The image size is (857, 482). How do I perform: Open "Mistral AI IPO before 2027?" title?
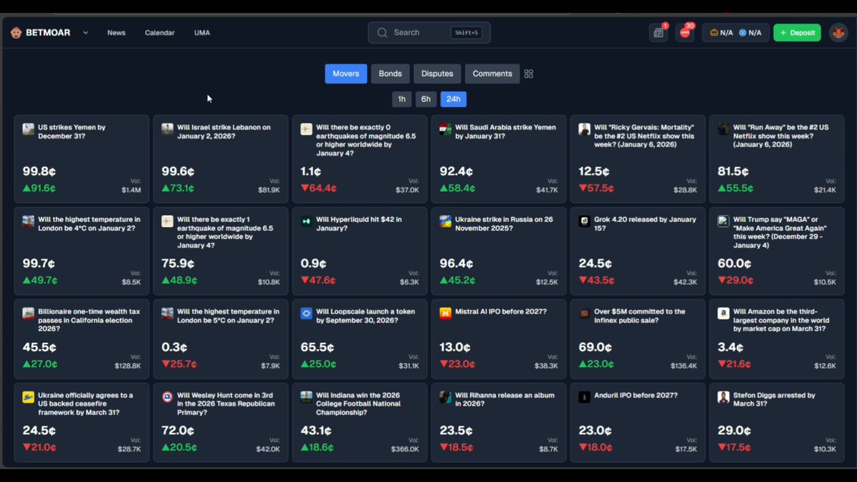click(x=501, y=312)
